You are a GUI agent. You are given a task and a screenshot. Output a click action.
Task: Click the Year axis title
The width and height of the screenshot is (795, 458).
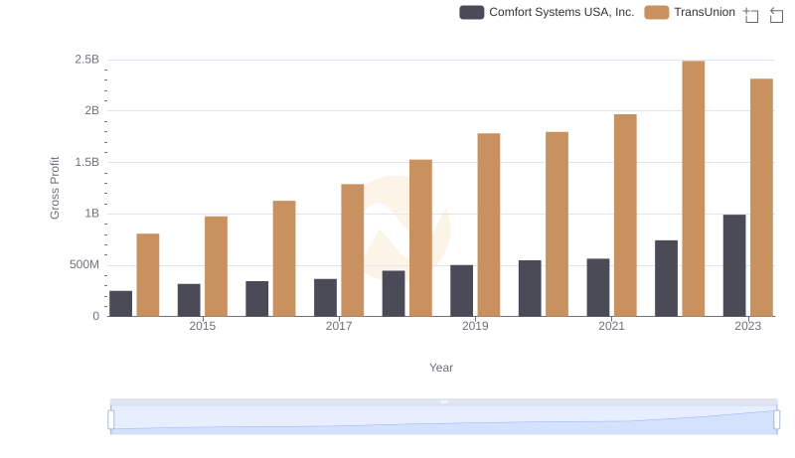tap(441, 368)
